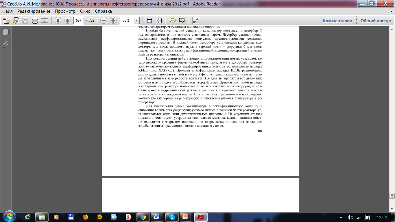Image resolution: width=395 pixels, height=222 pixels.
Task: Open the page thumbnails side panel
Action: (5, 32)
